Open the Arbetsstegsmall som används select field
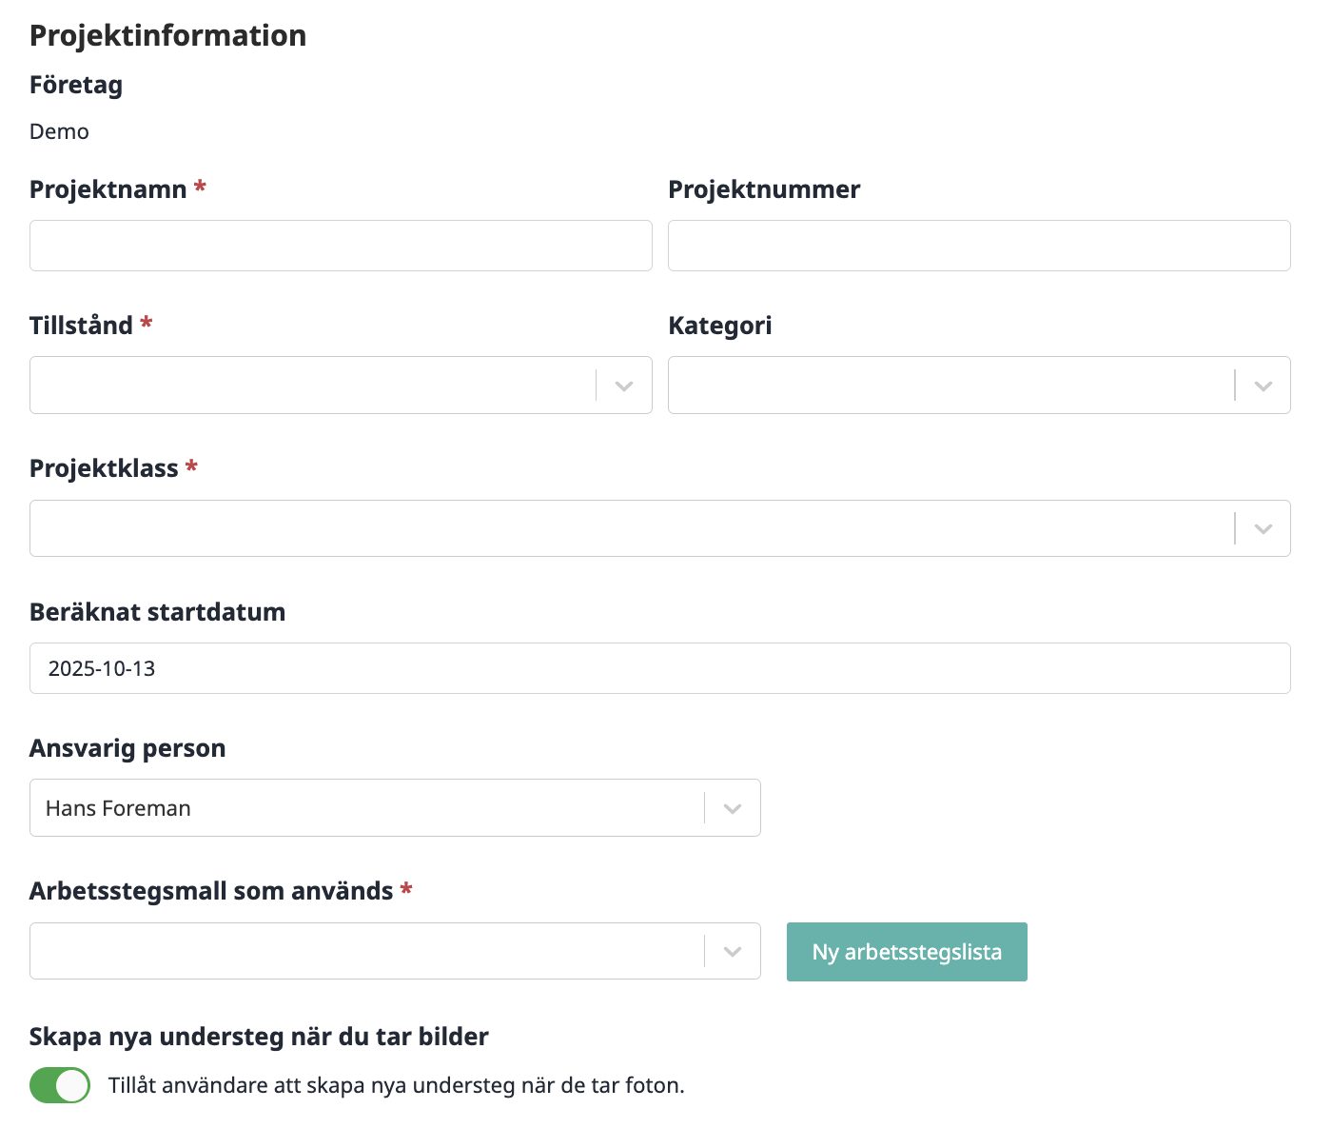 click(x=395, y=951)
